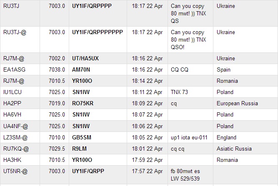Select DX station UT/HA5UX
278x186 pixels.
(85, 58)
